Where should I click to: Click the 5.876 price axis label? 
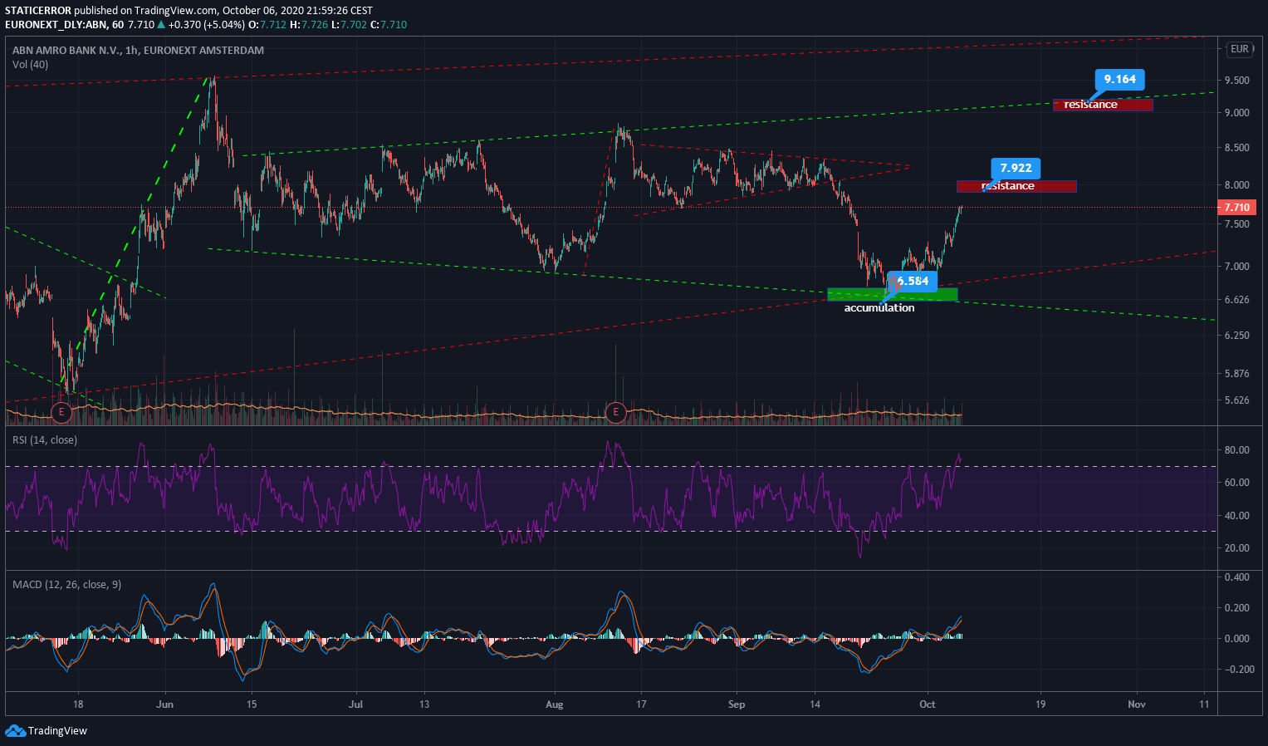pyautogui.click(x=1236, y=374)
